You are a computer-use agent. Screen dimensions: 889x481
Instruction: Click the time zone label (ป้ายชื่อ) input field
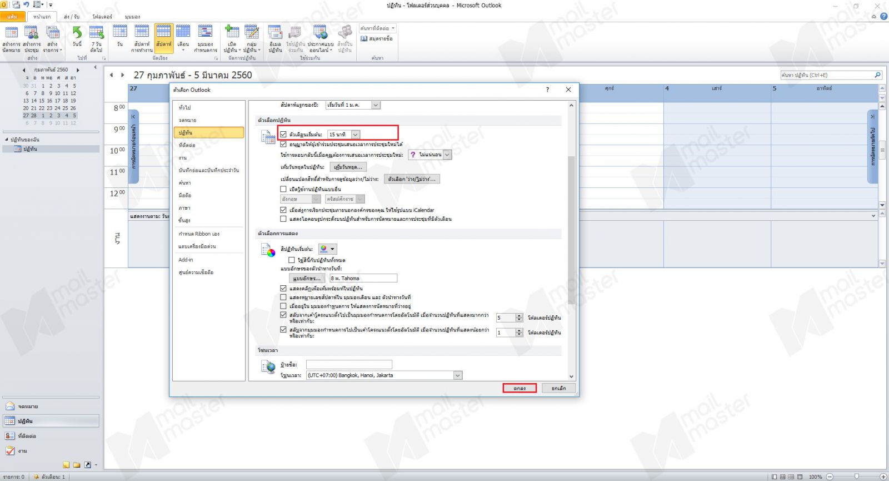click(349, 364)
